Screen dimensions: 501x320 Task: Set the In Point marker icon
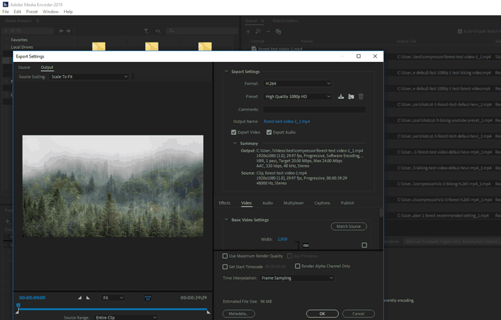79,298
